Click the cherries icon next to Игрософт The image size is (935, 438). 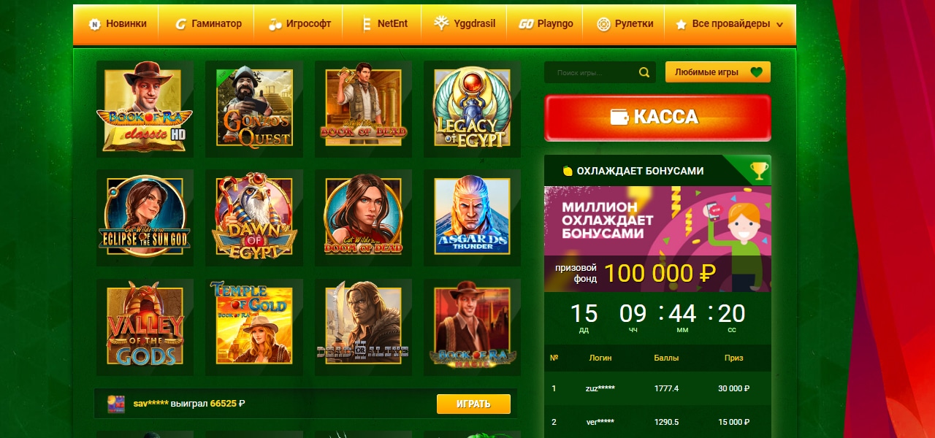tap(275, 24)
